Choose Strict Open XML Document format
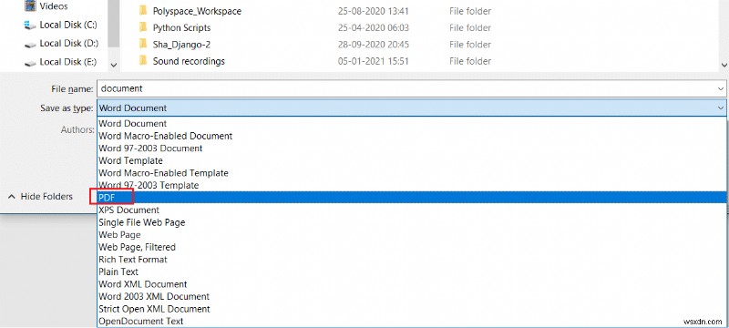This screenshot has width=729, height=328. click(x=412, y=309)
